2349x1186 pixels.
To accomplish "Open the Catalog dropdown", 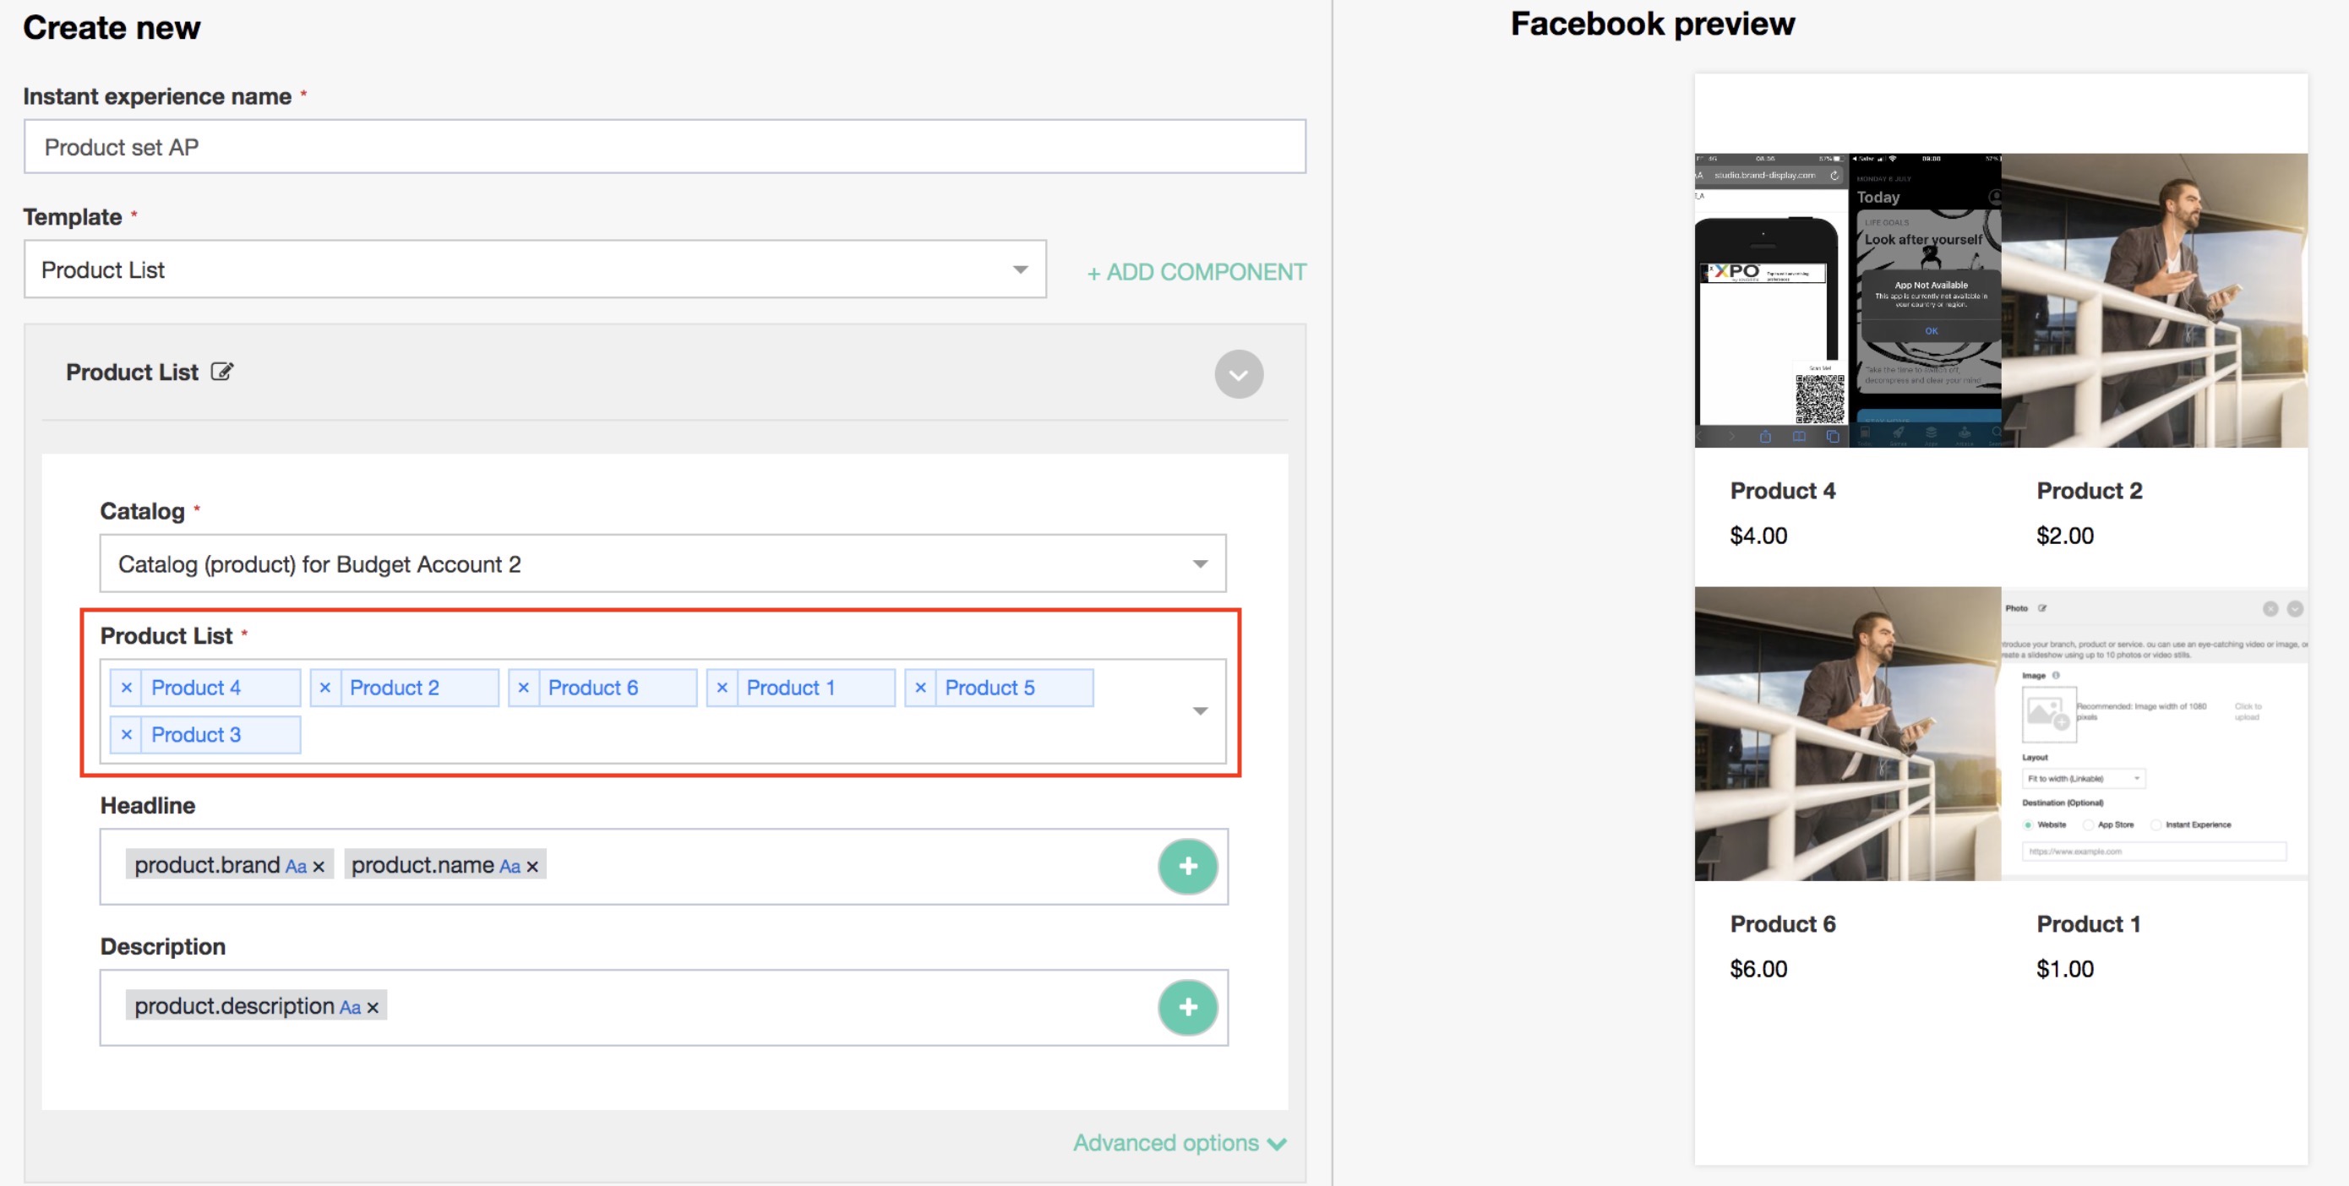I will pyautogui.click(x=662, y=564).
